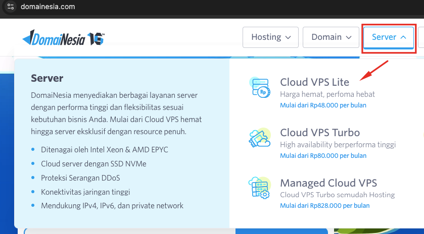Open the Cloud VPS Turbo page

click(320, 133)
